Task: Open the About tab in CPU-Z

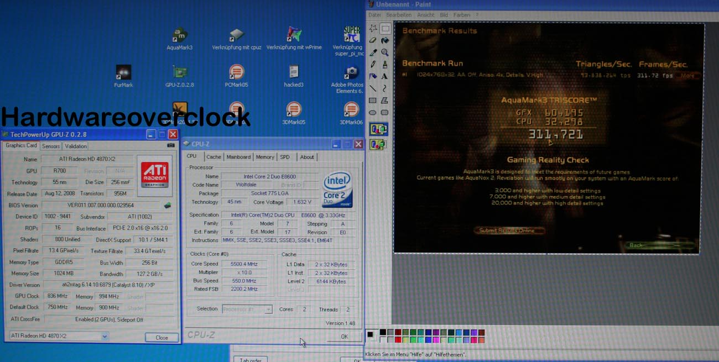Action: pyautogui.click(x=307, y=157)
